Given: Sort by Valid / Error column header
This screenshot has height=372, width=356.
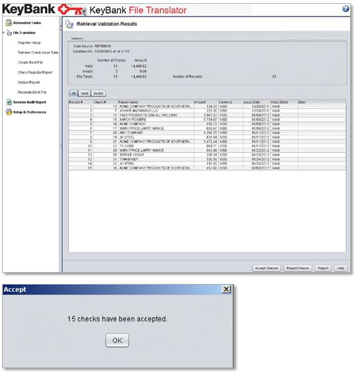Looking at the screenshot, I should pos(284,102).
